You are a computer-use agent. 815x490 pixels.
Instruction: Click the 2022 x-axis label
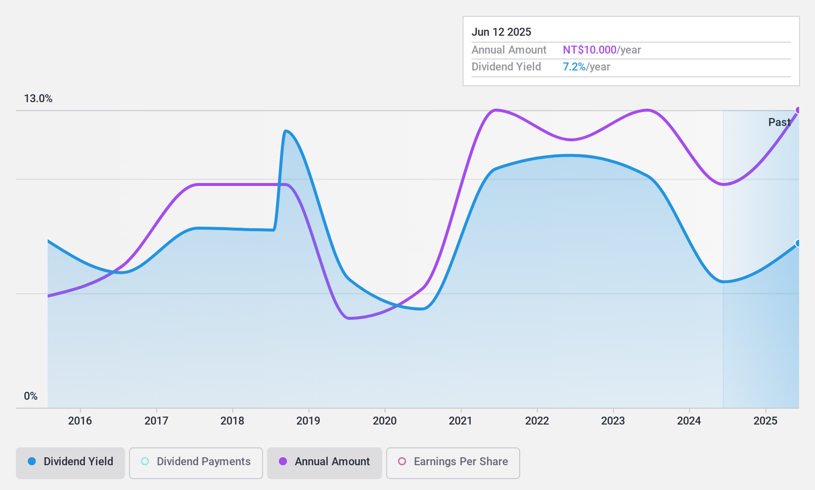pyautogui.click(x=537, y=421)
